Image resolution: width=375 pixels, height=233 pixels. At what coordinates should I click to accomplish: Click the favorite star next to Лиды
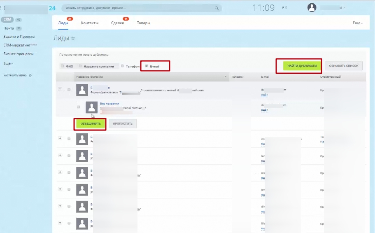[73, 38]
